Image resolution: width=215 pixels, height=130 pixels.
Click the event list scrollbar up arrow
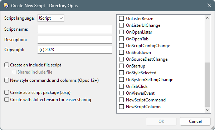coord(207,18)
